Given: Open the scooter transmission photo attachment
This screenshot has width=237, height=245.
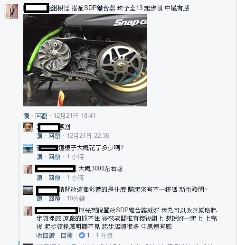Looking at the screenshot, I should click(85, 60).
